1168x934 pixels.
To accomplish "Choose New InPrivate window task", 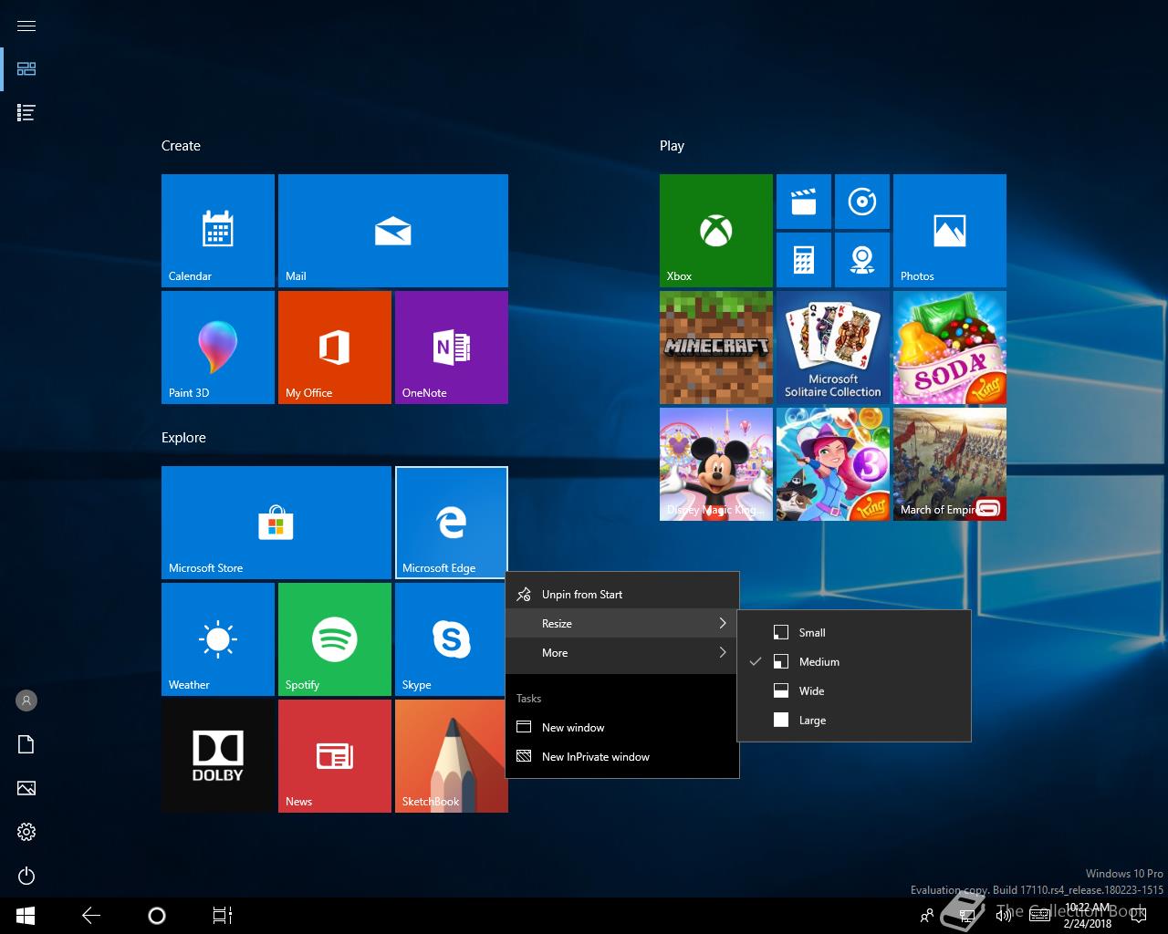I will [x=622, y=757].
